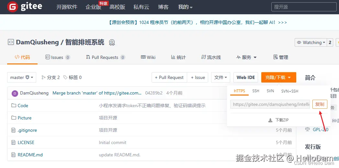Open 企业版 in the top navigation

coord(93,7)
